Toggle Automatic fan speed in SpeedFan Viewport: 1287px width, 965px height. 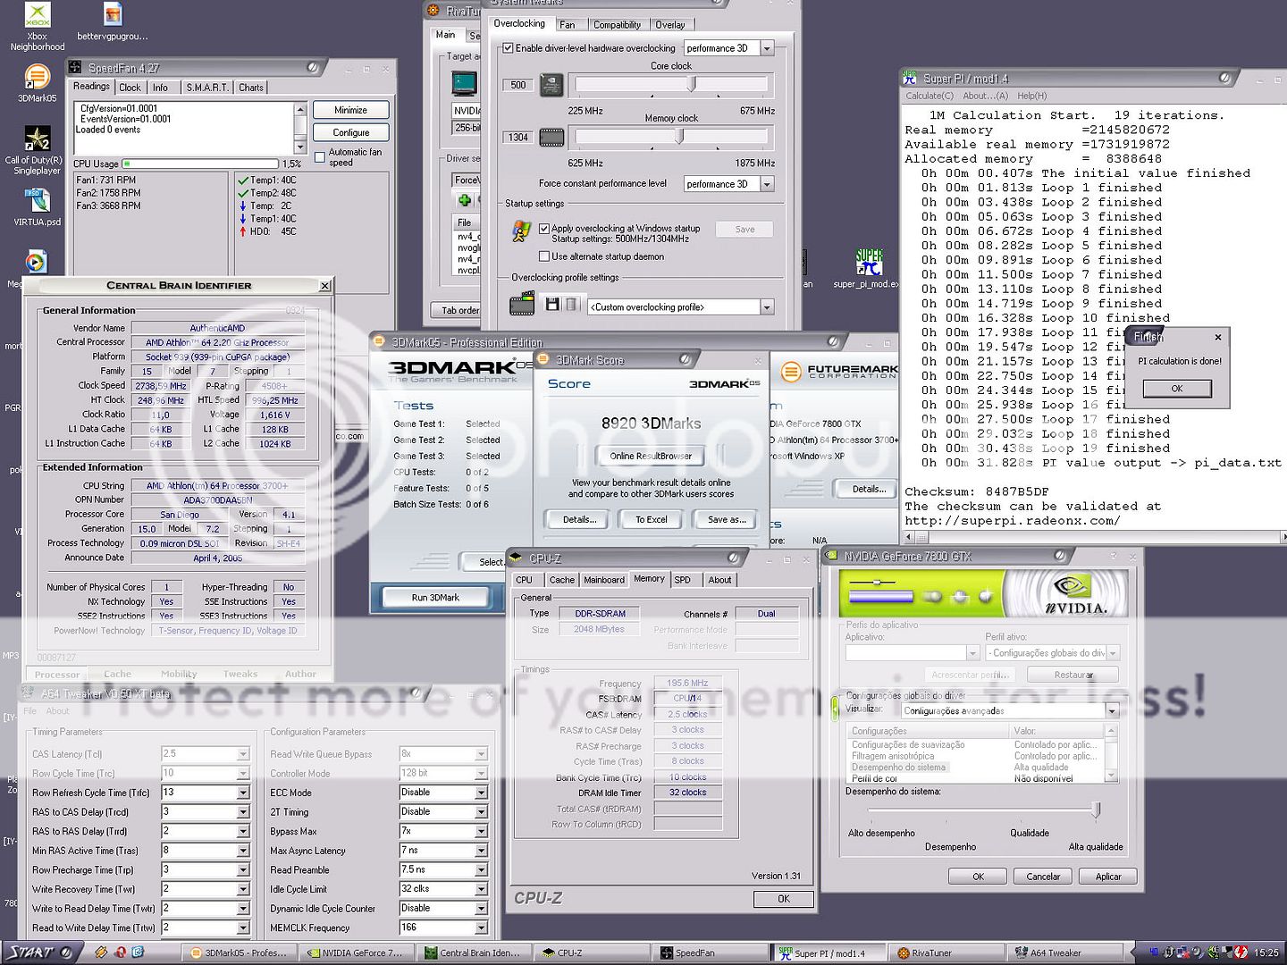[320, 157]
